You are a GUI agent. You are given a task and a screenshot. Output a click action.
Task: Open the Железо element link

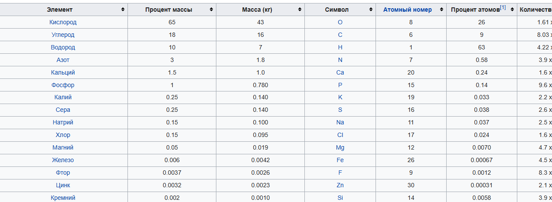point(63,160)
